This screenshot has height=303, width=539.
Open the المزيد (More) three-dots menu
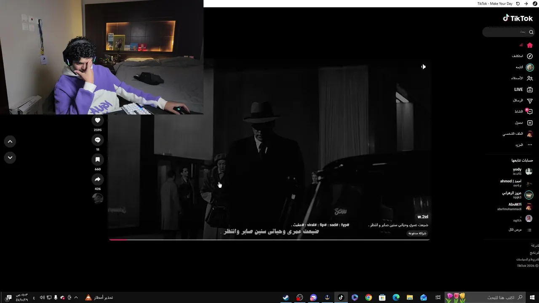tap(524, 145)
